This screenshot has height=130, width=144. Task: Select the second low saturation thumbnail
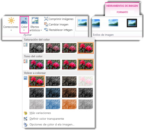pos(53,48)
